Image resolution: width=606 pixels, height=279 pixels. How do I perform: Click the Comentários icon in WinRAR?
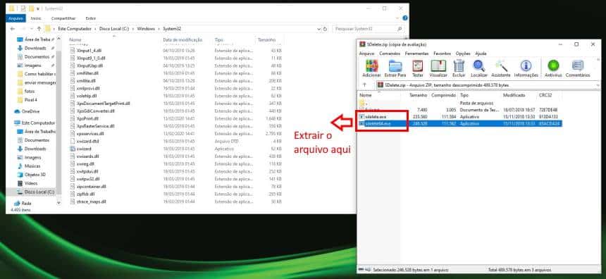[577, 68]
